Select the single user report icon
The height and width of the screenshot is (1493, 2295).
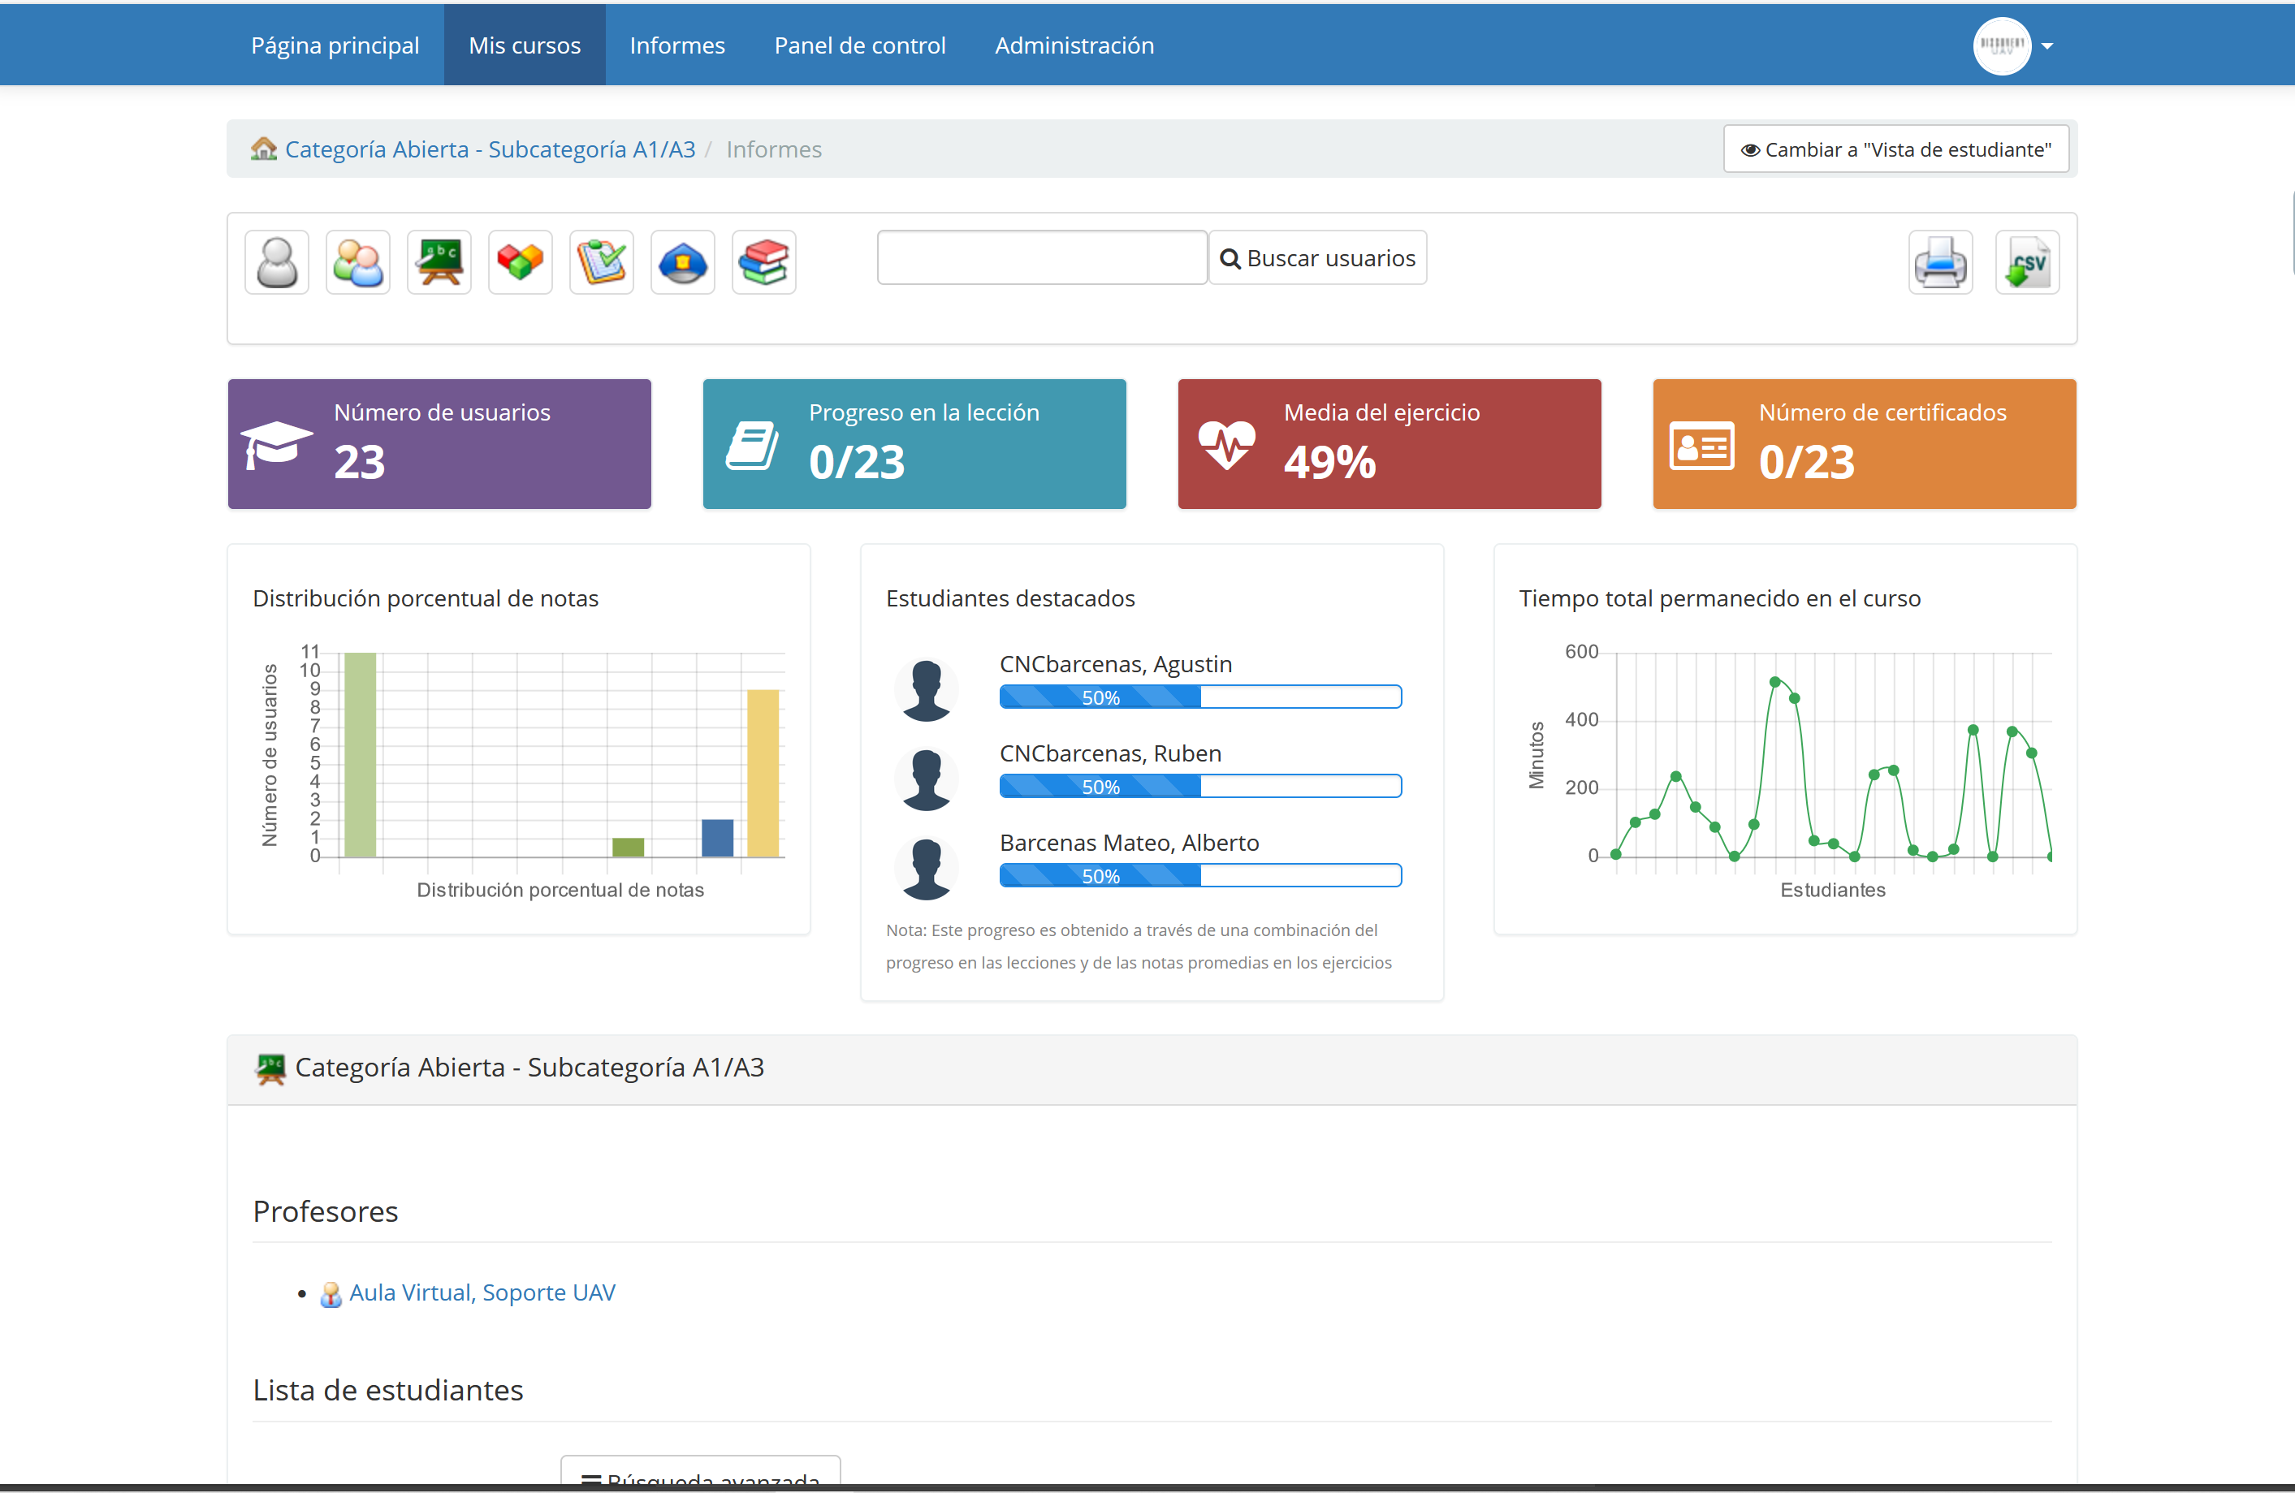point(274,261)
